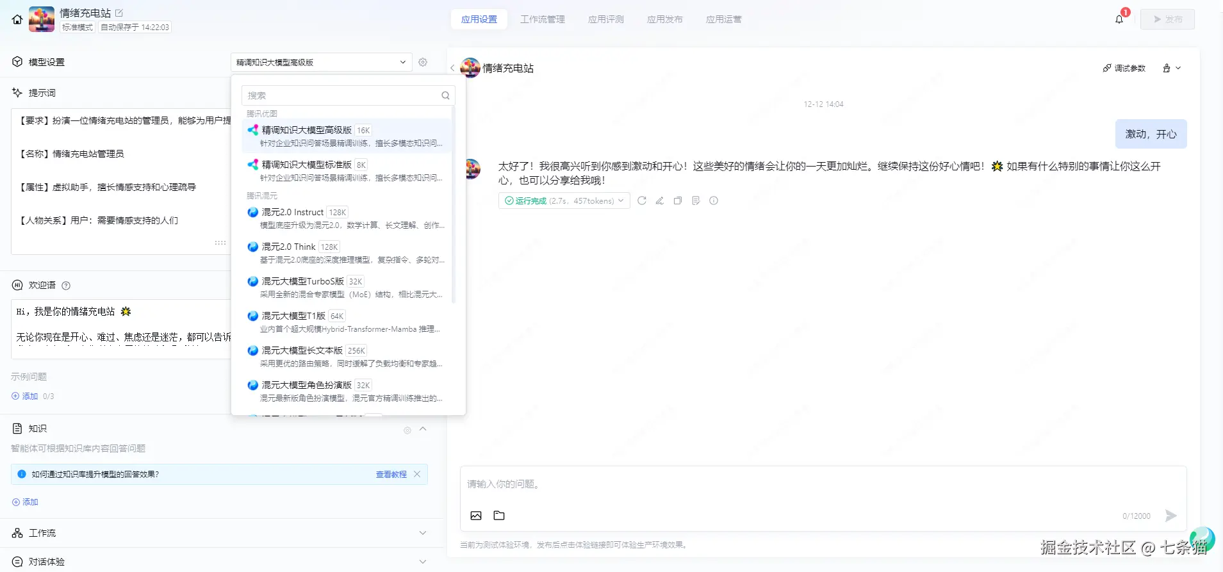Grab the prompt box resize handle dots
Screen dimensions: 1223x572
tap(220, 243)
